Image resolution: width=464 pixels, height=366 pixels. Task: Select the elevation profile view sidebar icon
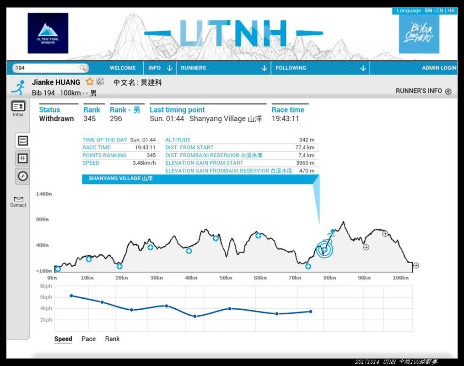point(23,140)
